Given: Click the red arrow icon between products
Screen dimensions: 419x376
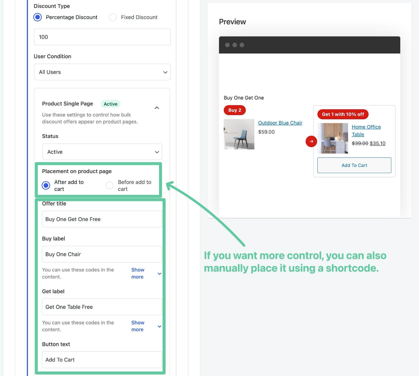Looking at the screenshot, I should click(x=311, y=141).
